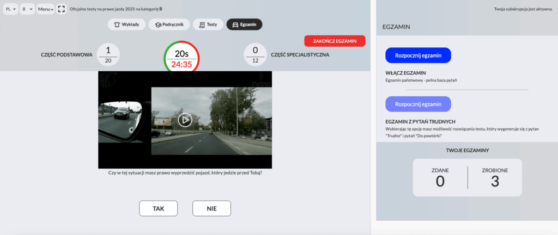This screenshot has width=558, height=235.
Task: Answer NIE to the question
Action: tap(211, 208)
